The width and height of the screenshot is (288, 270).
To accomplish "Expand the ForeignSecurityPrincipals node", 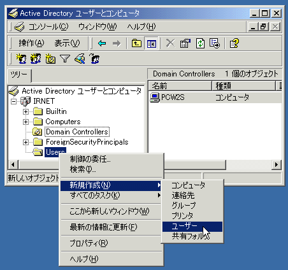I will (x=25, y=142).
